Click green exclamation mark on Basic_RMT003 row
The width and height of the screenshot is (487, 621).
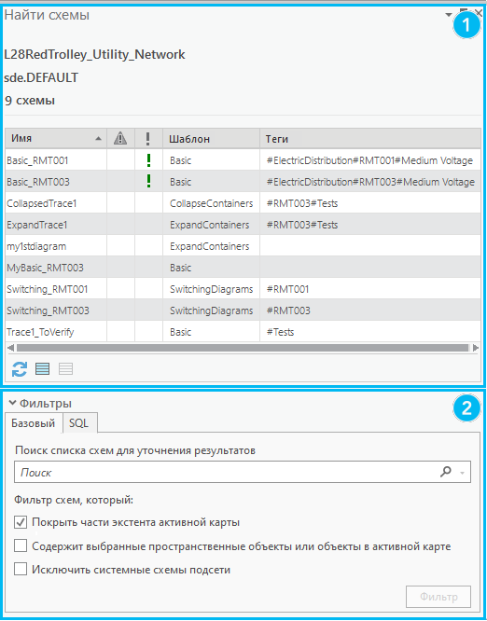tap(148, 182)
